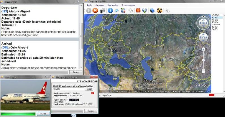Viewport: 225px width, 117px height.
Task: Click the 'Address: 4BA8E7 - Turkey' line
Action: pyautogui.click(x=67, y=93)
